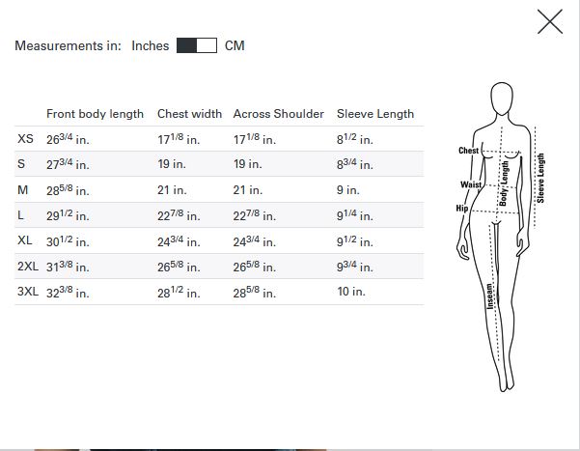Select the M size row label

coord(22,190)
